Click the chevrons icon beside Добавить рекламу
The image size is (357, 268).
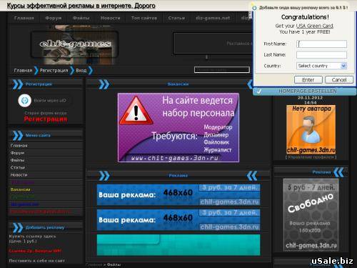point(18,227)
